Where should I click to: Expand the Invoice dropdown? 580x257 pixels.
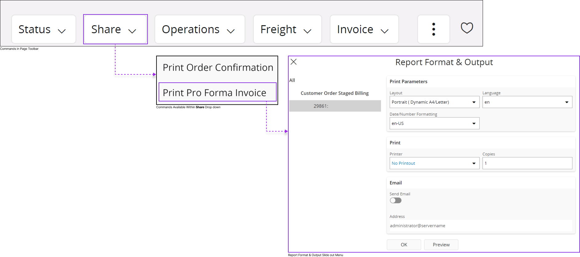click(364, 30)
